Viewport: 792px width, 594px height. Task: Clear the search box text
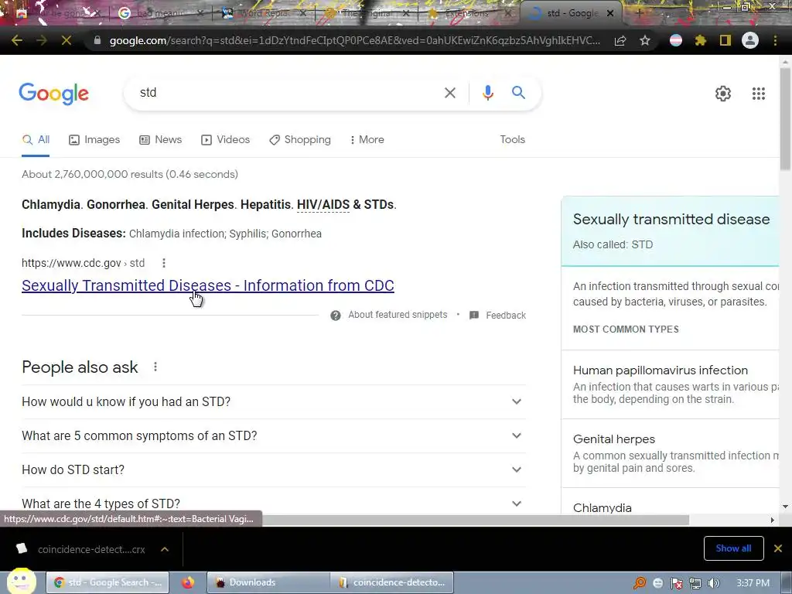pyautogui.click(x=449, y=93)
